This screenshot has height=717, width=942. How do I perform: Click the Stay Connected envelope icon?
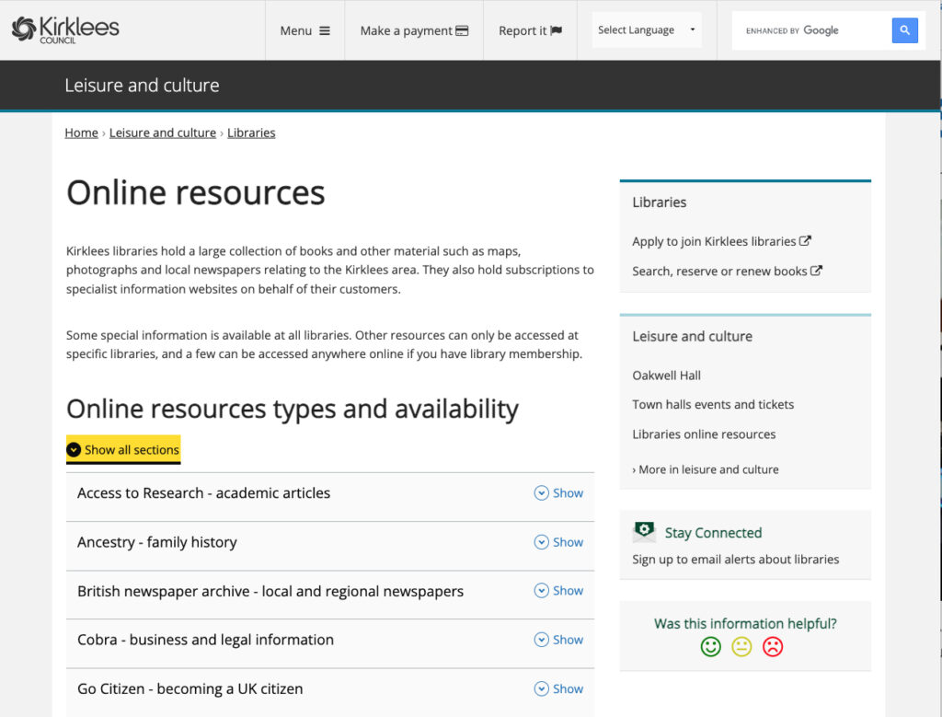645,532
